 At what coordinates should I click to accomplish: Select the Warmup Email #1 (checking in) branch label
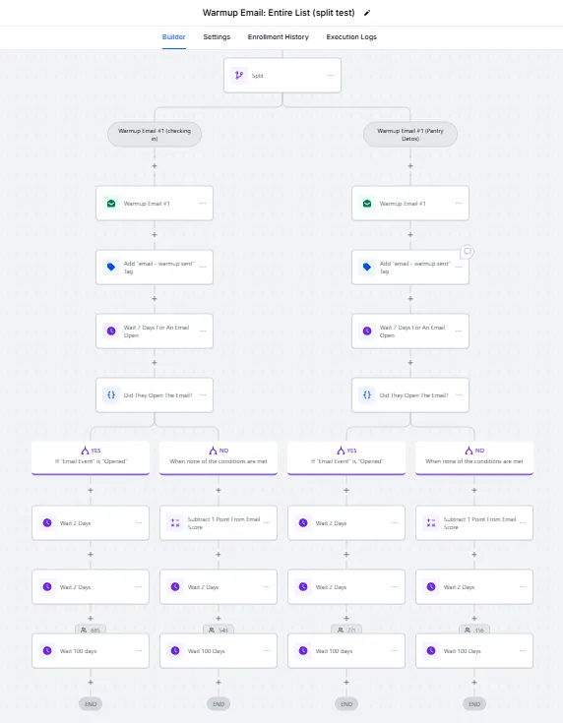pos(155,134)
